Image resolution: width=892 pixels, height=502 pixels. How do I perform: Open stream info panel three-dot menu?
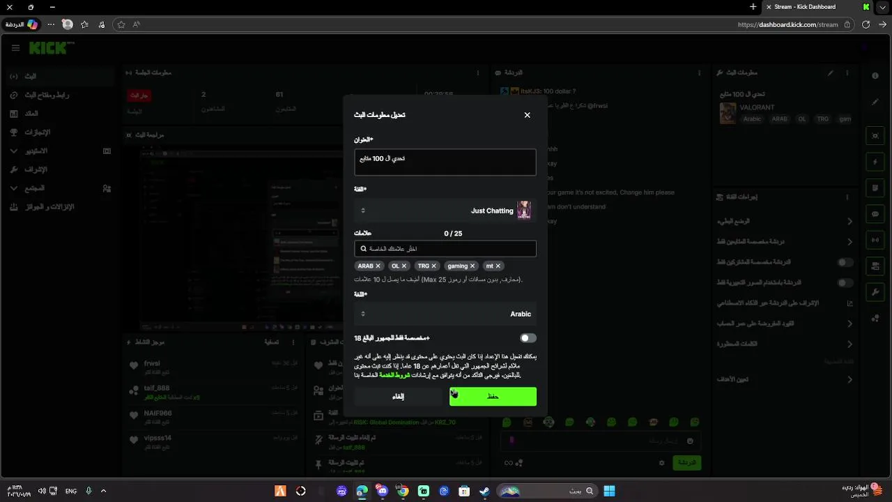847,73
